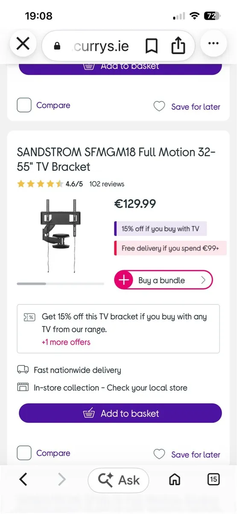Screen dimensions: 237x514
Task: Expand the +1 more offers link
Action: click(66, 342)
